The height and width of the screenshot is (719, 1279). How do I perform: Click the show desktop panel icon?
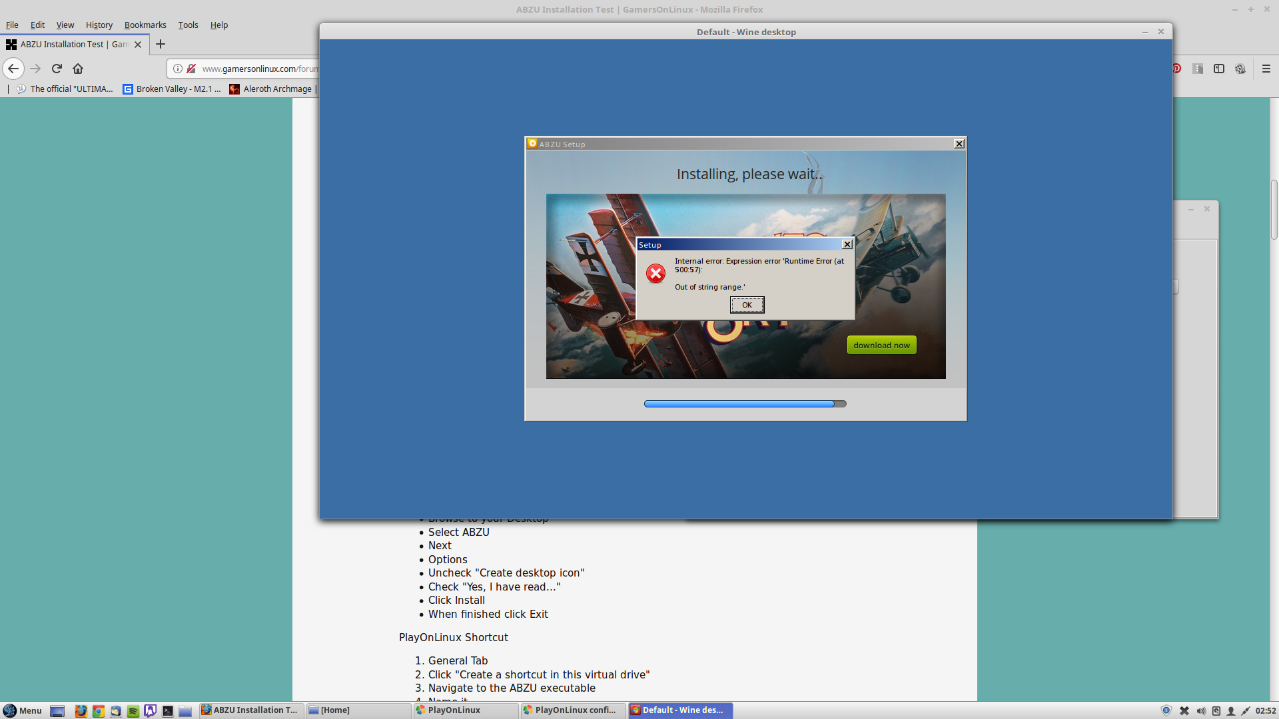click(57, 710)
